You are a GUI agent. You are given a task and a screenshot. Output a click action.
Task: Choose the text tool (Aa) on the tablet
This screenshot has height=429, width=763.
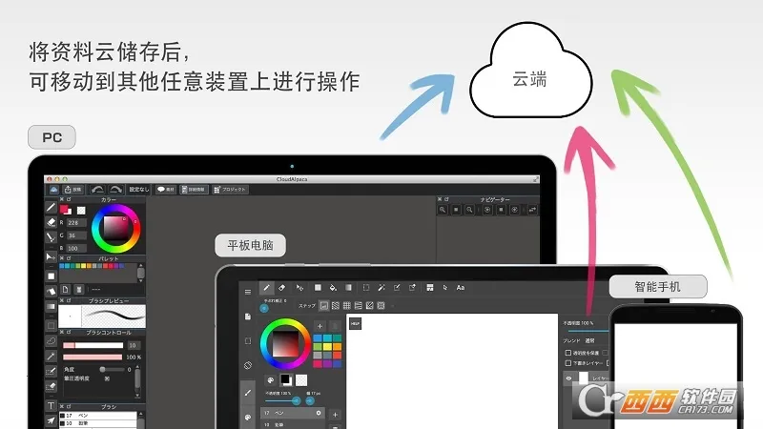461,287
